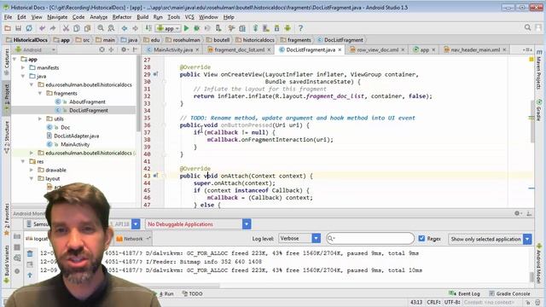Open the VCS menu
Screen dimensions: 546x307
[189, 17]
